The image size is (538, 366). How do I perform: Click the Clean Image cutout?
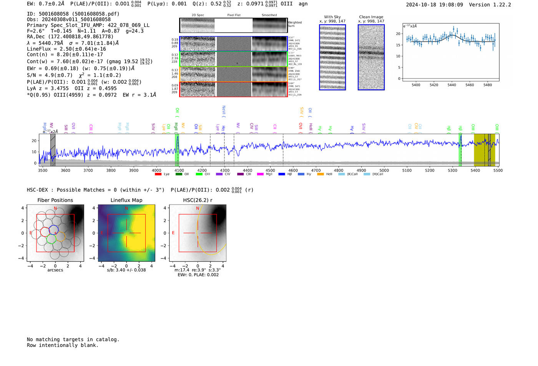(x=371, y=57)
